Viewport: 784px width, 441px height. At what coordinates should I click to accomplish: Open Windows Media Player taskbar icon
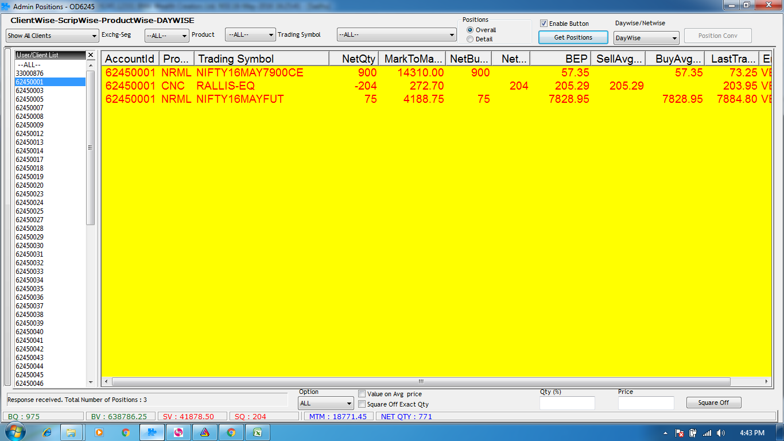click(99, 432)
